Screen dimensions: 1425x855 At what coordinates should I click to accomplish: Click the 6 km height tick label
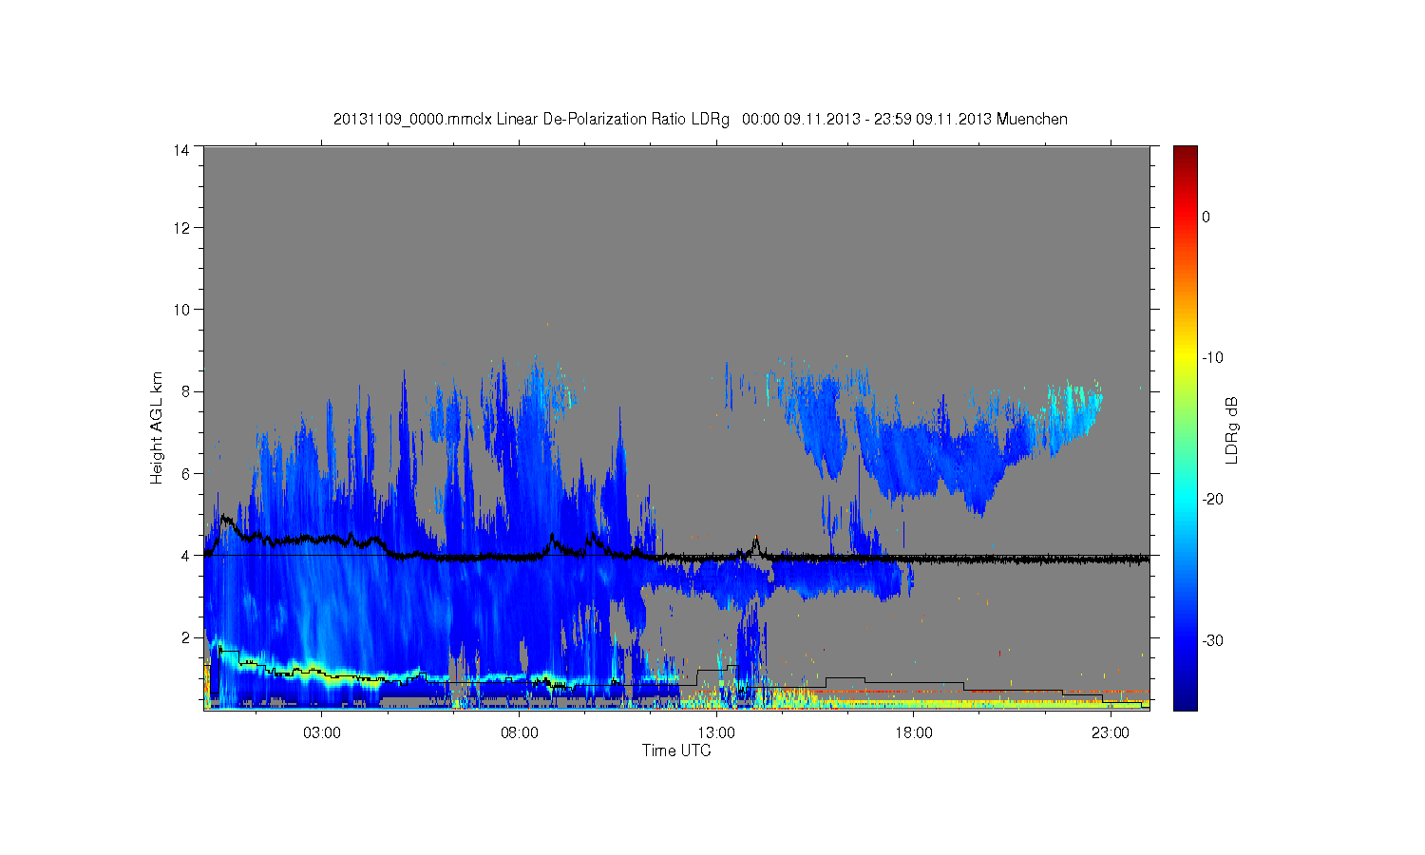click(185, 474)
